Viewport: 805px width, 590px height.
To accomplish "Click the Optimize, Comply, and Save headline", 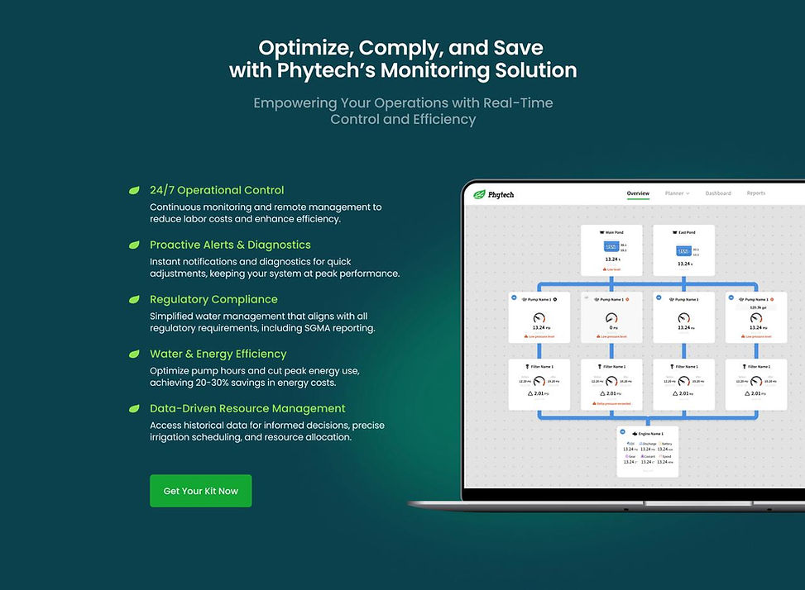I will click(x=403, y=59).
